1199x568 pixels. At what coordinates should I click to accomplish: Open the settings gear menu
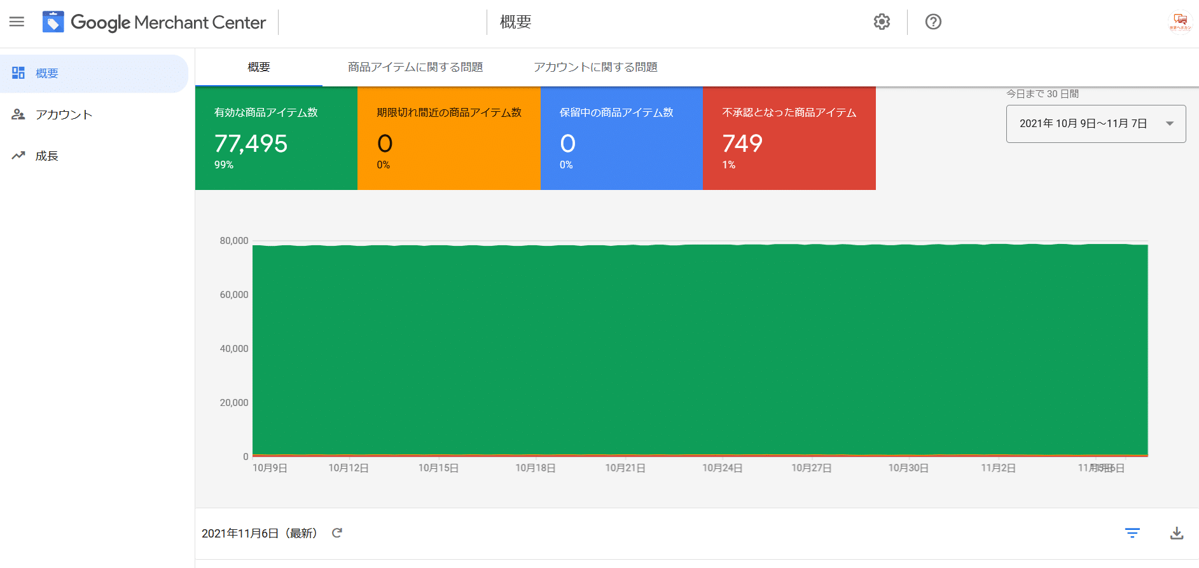pos(882,22)
